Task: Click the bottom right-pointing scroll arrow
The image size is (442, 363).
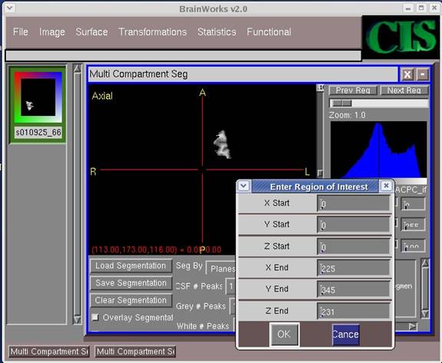Action: point(412,326)
